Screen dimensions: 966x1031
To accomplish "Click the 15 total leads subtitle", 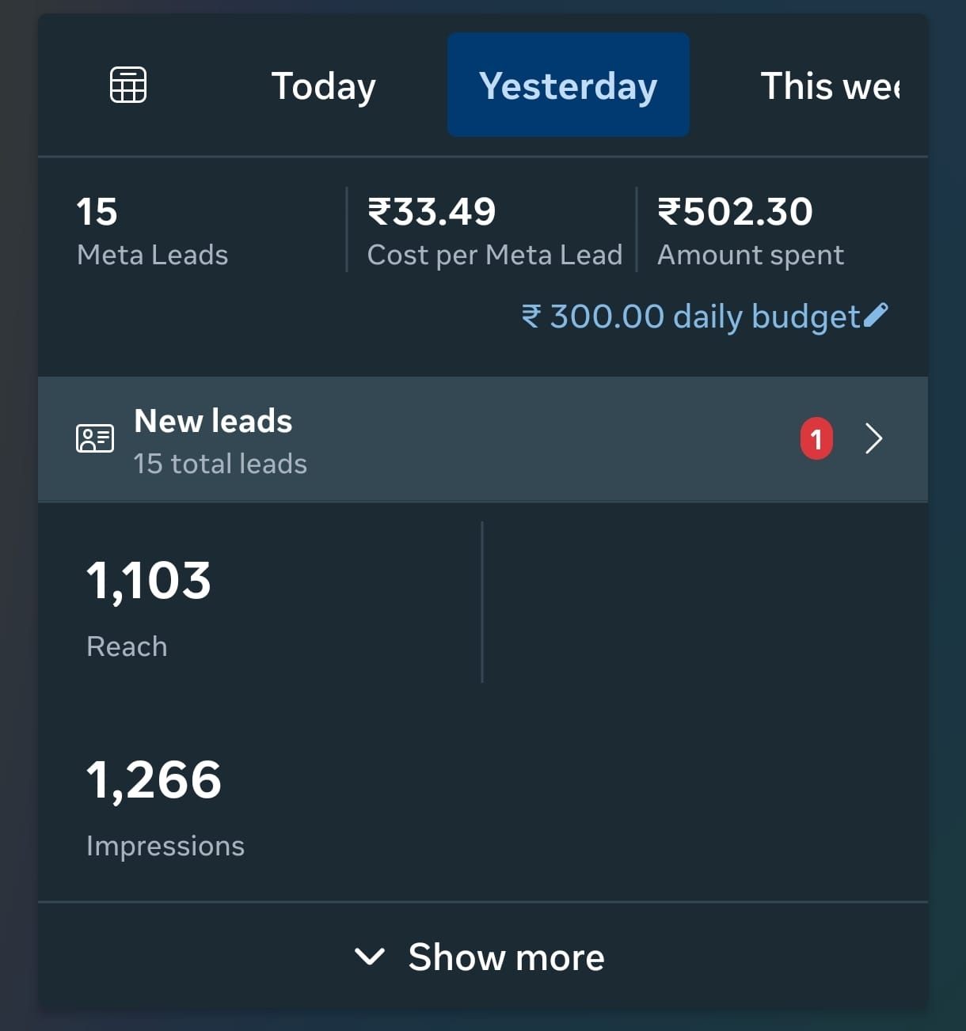I will pyautogui.click(x=220, y=464).
